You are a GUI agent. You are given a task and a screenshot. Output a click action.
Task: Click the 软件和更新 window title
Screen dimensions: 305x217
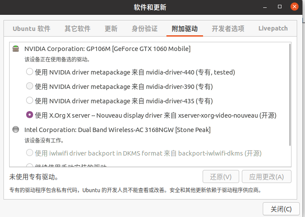click(150, 7)
